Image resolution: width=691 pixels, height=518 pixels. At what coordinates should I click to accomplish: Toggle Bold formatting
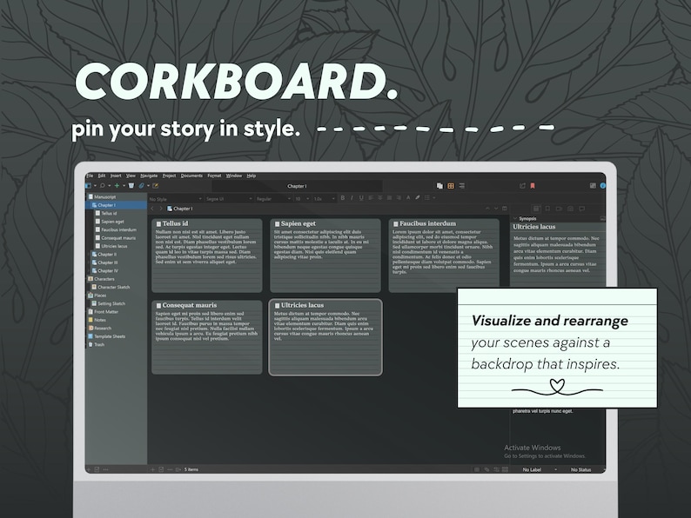click(x=342, y=198)
